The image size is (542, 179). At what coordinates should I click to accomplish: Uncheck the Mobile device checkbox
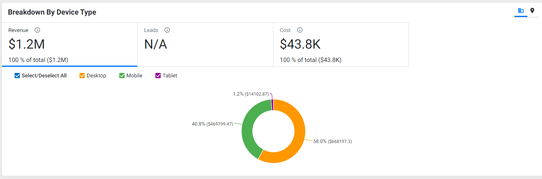[x=122, y=76]
